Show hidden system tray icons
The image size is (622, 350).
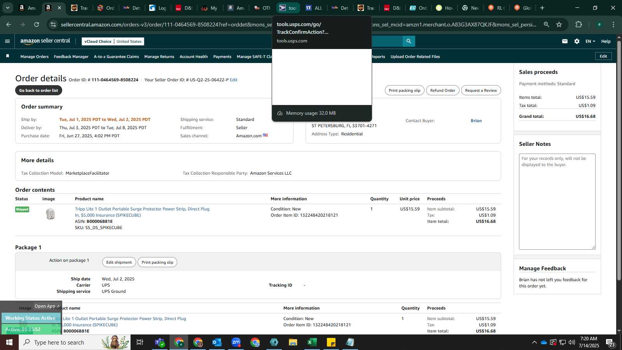click(x=534, y=342)
